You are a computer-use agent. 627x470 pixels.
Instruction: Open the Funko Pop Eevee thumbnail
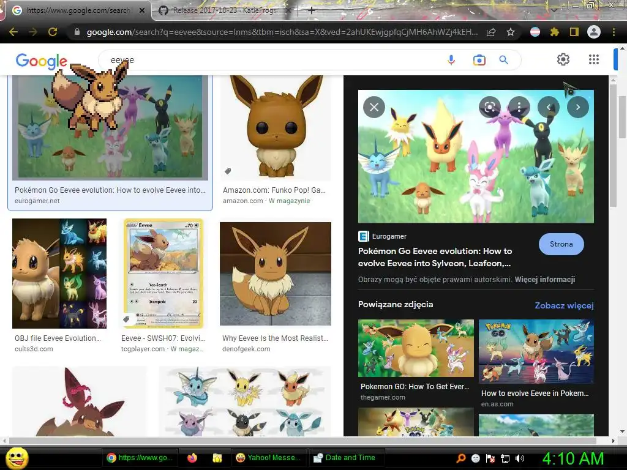pos(276,127)
